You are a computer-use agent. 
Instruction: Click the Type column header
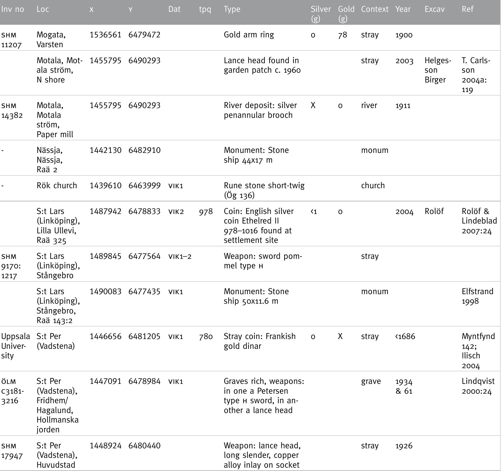coord(232,9)
